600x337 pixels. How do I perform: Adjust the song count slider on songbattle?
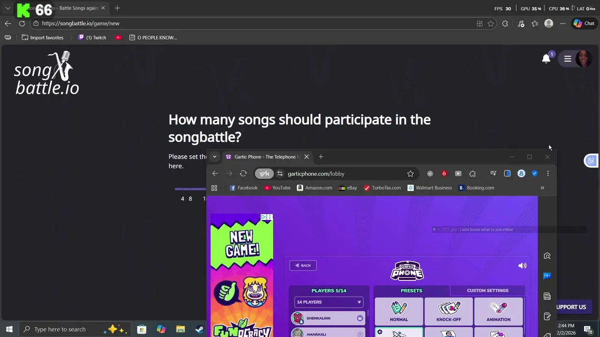(190, 189)
